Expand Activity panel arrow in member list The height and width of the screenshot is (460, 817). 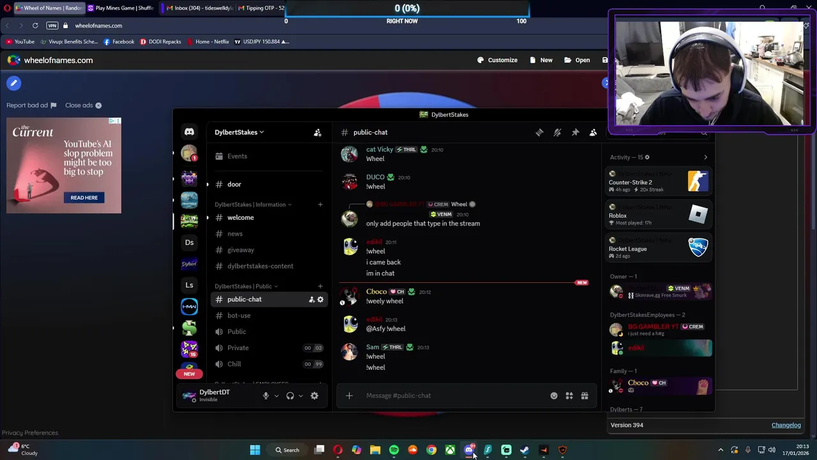705,157
